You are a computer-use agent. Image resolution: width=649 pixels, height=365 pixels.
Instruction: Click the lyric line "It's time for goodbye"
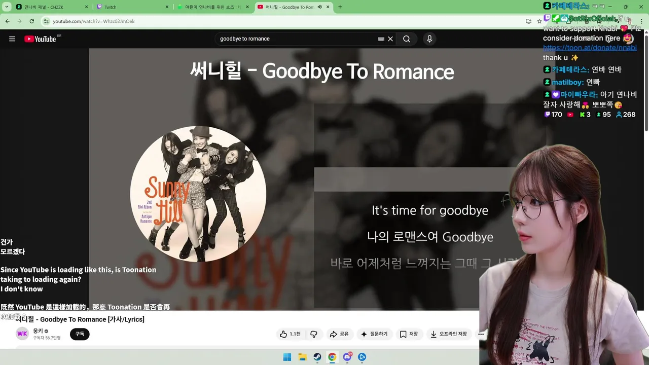click(430, 210)
